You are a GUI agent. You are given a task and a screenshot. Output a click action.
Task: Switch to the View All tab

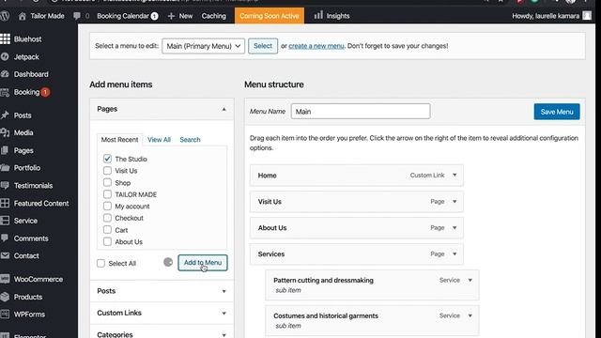(159, 140)
